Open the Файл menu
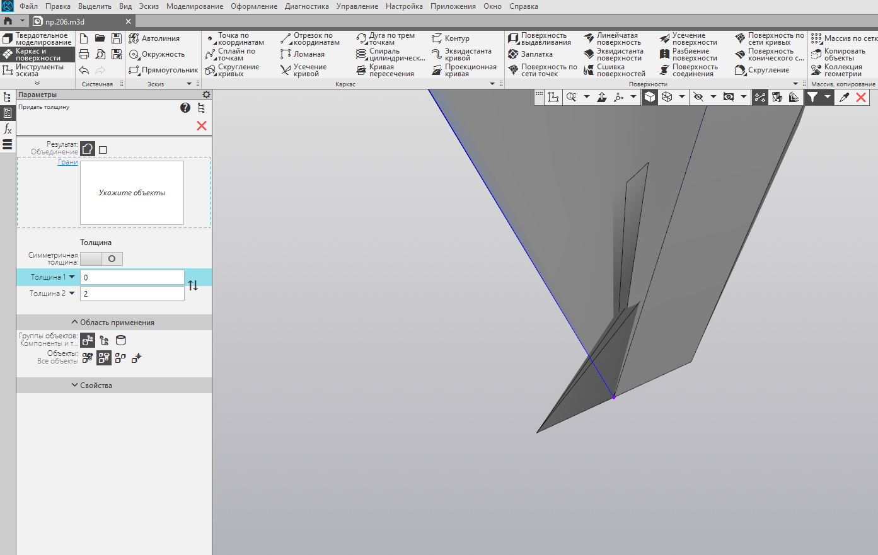The image size is (878, 555). click(28, 6)
